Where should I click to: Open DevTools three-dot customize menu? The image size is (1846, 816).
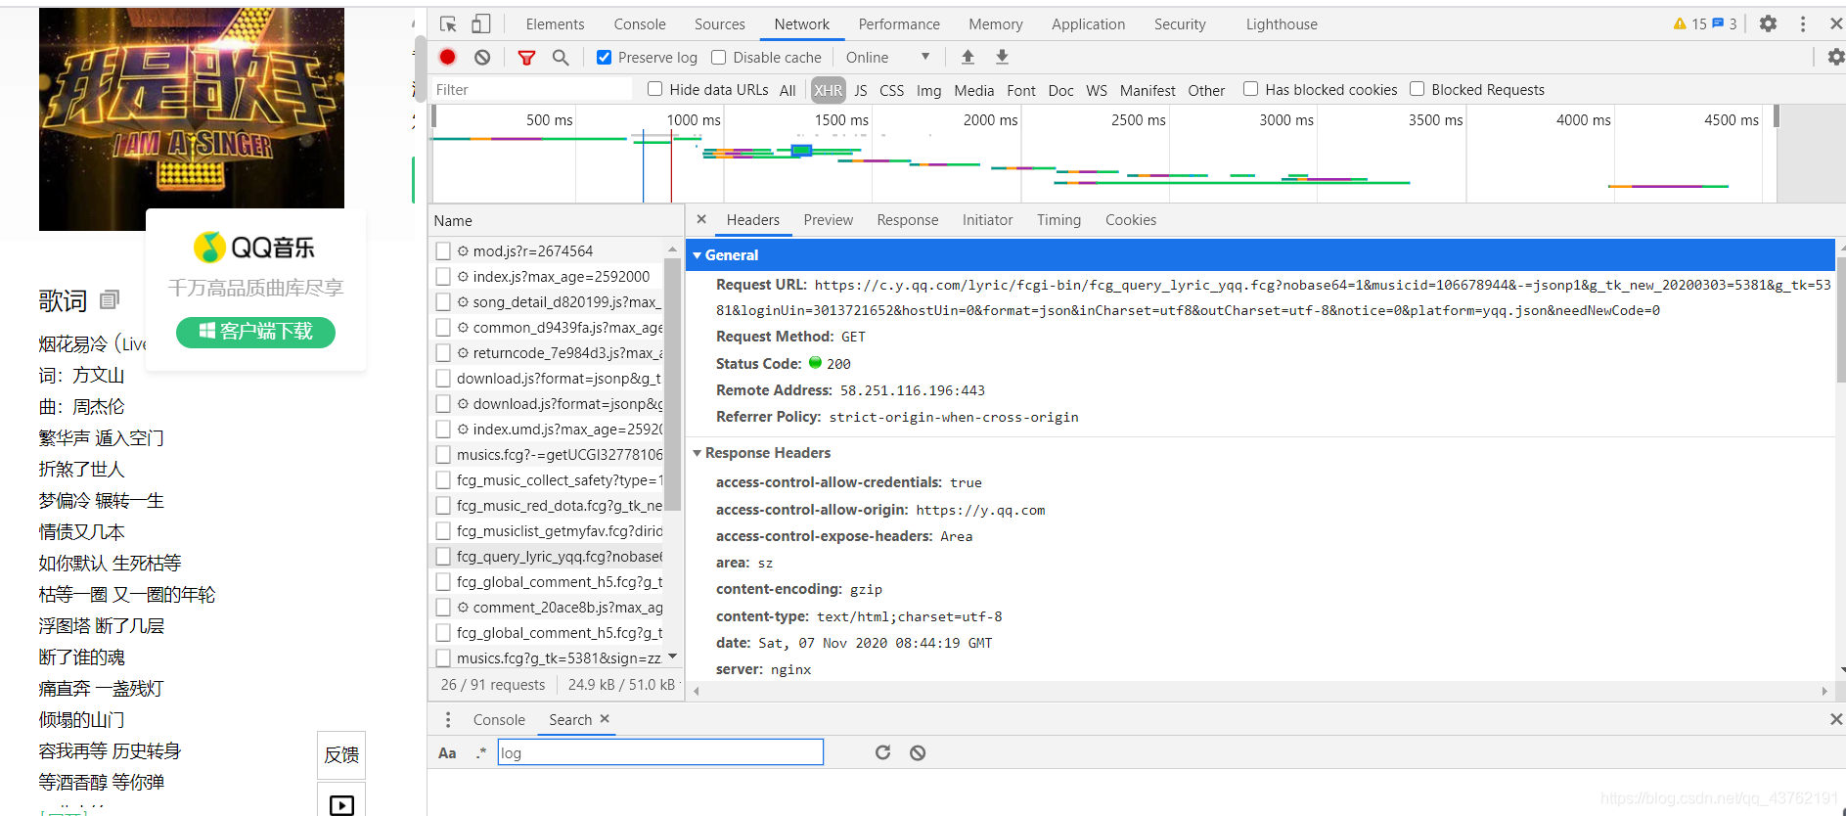pos(1803,24)
